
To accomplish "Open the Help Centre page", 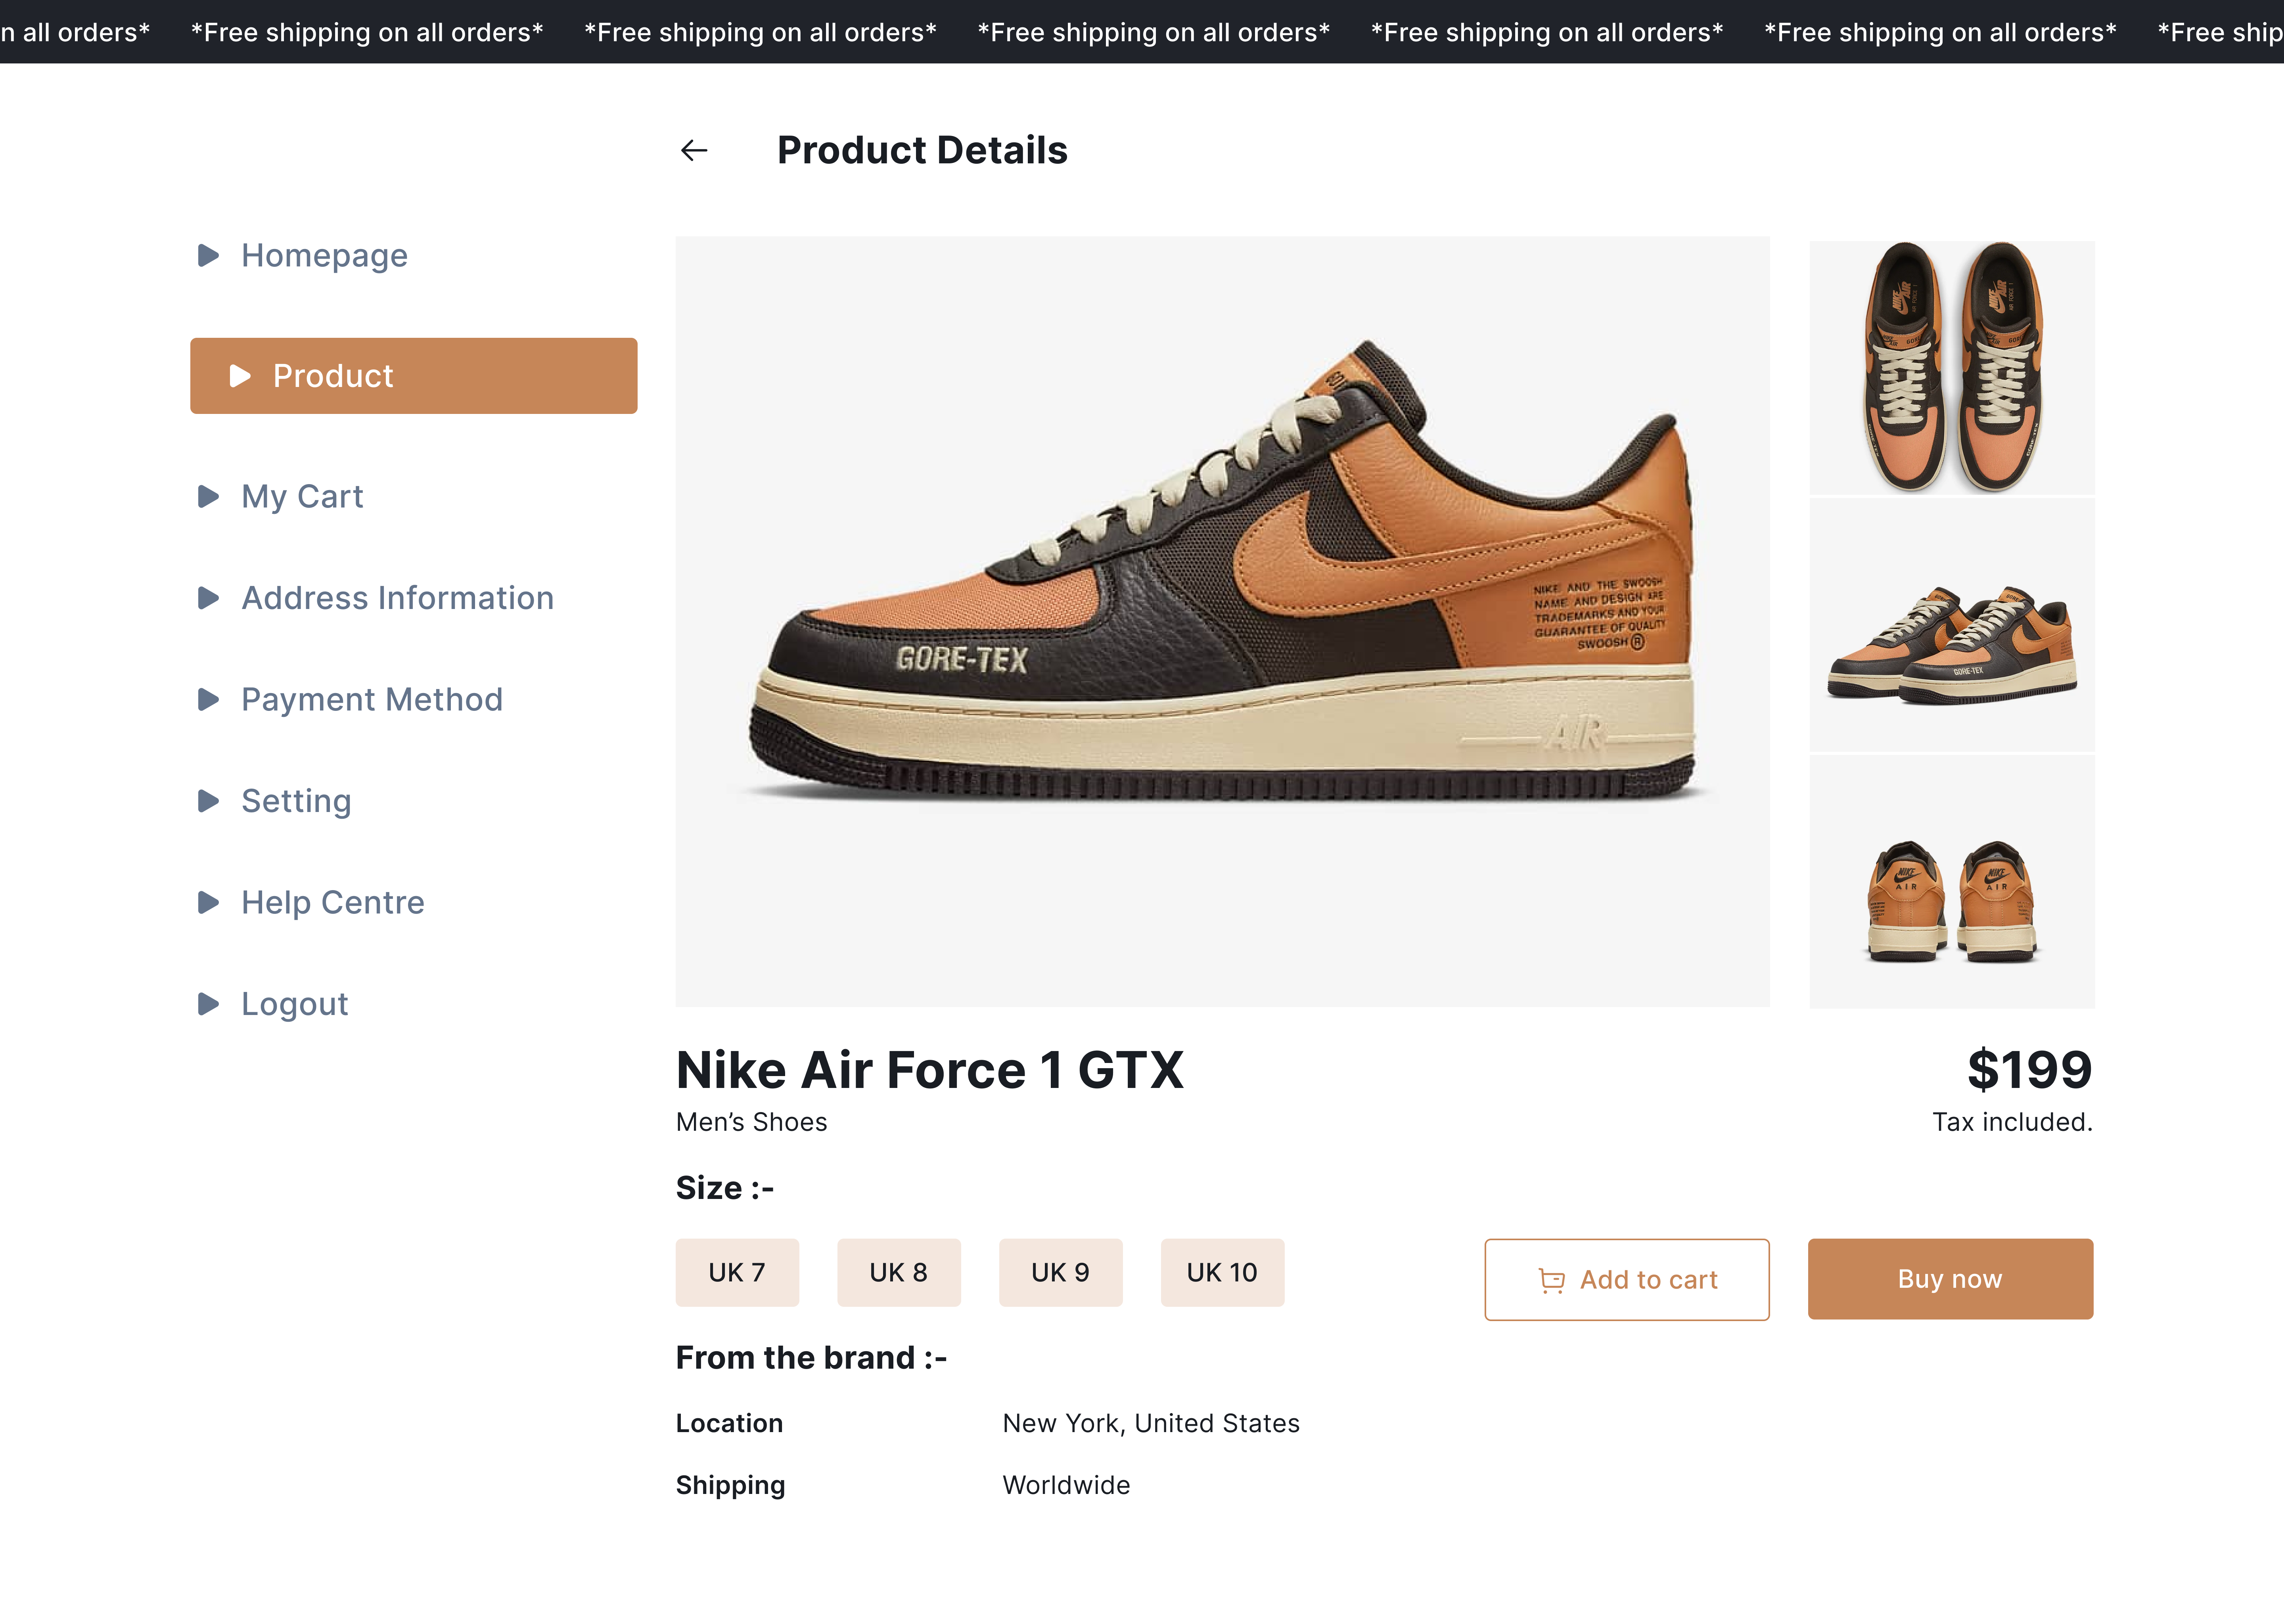I will [332, 903].
